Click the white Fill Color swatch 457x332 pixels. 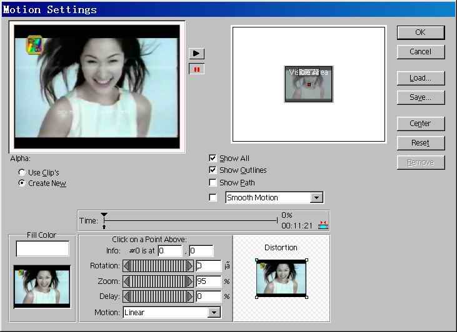click(43, 248)
